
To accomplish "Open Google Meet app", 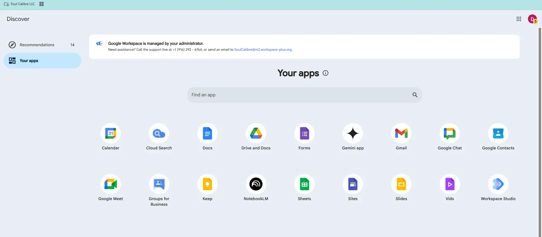I will pos(110,184).
